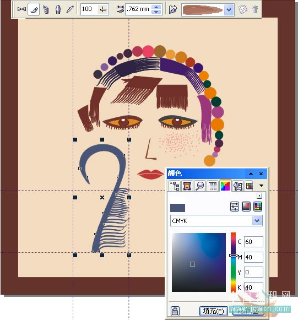
Task: Select the Calligraphic pen mode
Action: (58, 9)
